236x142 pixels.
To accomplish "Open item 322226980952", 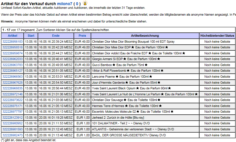I will tap(13, 124).
